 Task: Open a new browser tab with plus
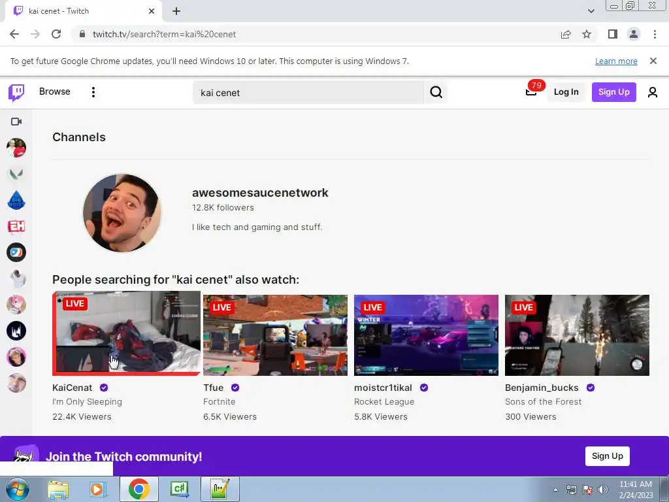coord(176,11)
